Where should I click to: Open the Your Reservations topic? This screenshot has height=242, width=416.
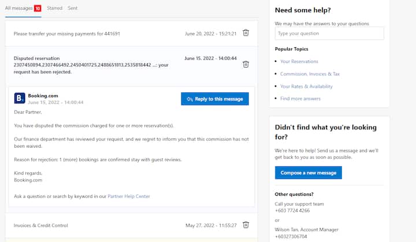coord(299,62)
